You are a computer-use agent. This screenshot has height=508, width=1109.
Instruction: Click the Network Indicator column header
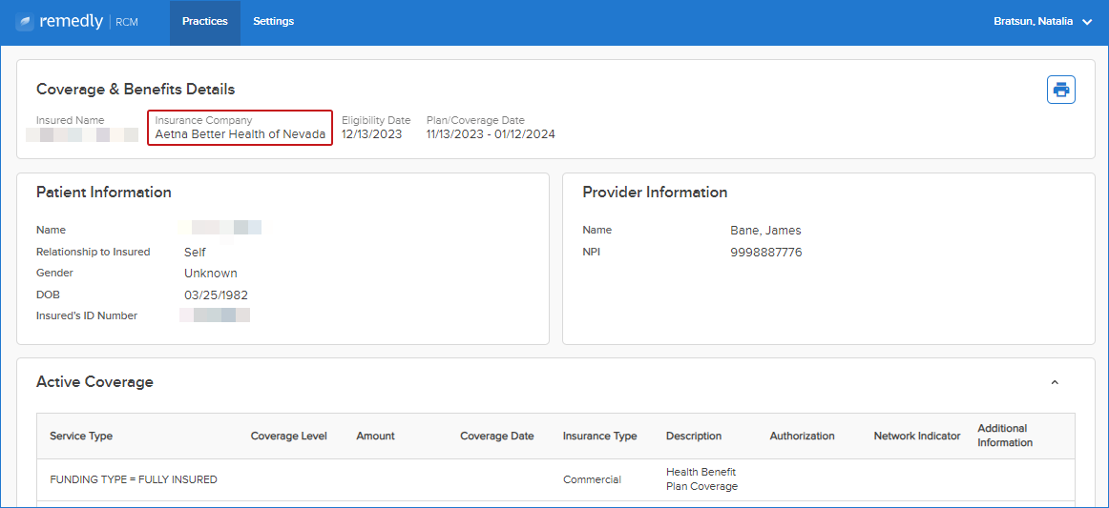(917, 436)
